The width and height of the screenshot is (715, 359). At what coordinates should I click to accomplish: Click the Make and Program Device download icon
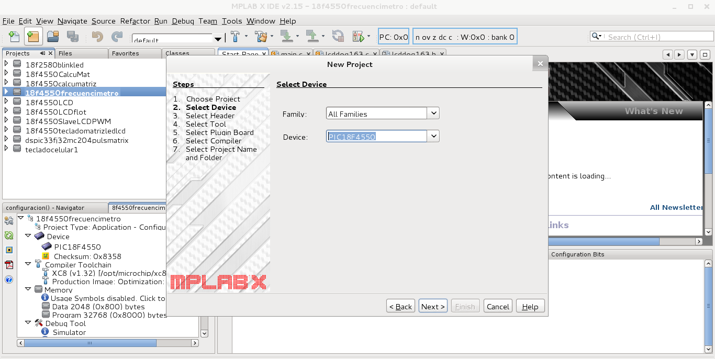(x=286, y=37)
